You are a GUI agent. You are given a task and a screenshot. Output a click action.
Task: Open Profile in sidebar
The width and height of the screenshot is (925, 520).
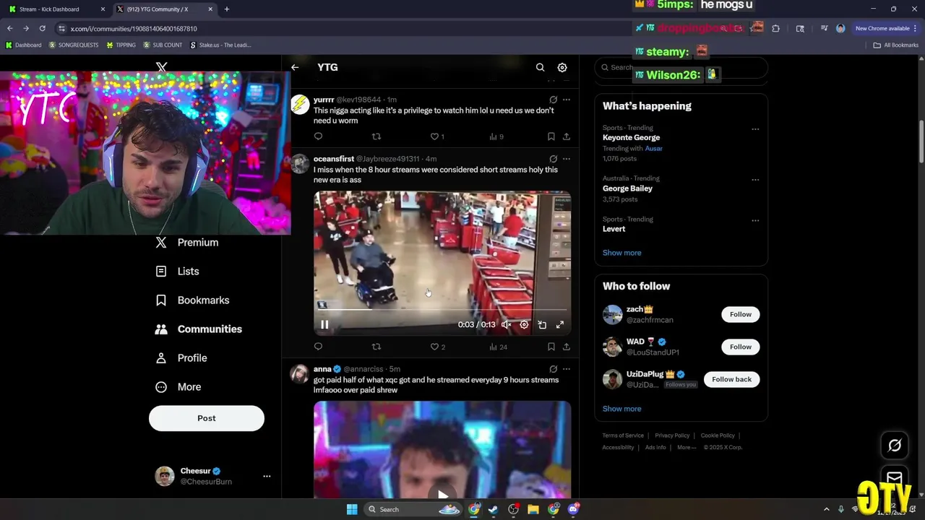(x=182, y=358)
